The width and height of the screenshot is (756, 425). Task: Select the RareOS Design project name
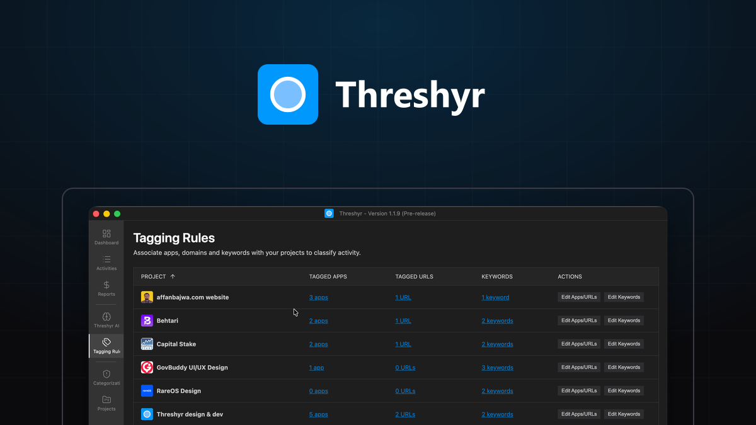(x=179, y=390)
